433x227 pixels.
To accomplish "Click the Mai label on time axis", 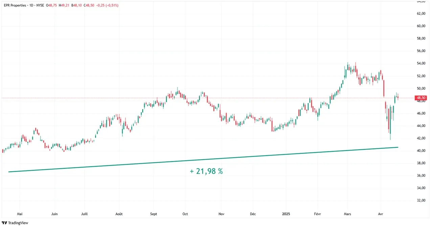I will click(x=20, y=214).
